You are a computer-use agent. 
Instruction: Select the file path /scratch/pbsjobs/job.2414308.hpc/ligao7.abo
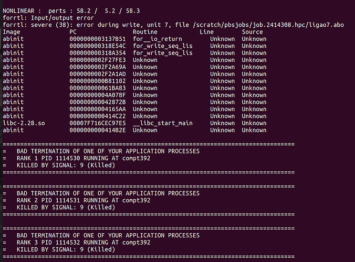(x=268, y=25)
